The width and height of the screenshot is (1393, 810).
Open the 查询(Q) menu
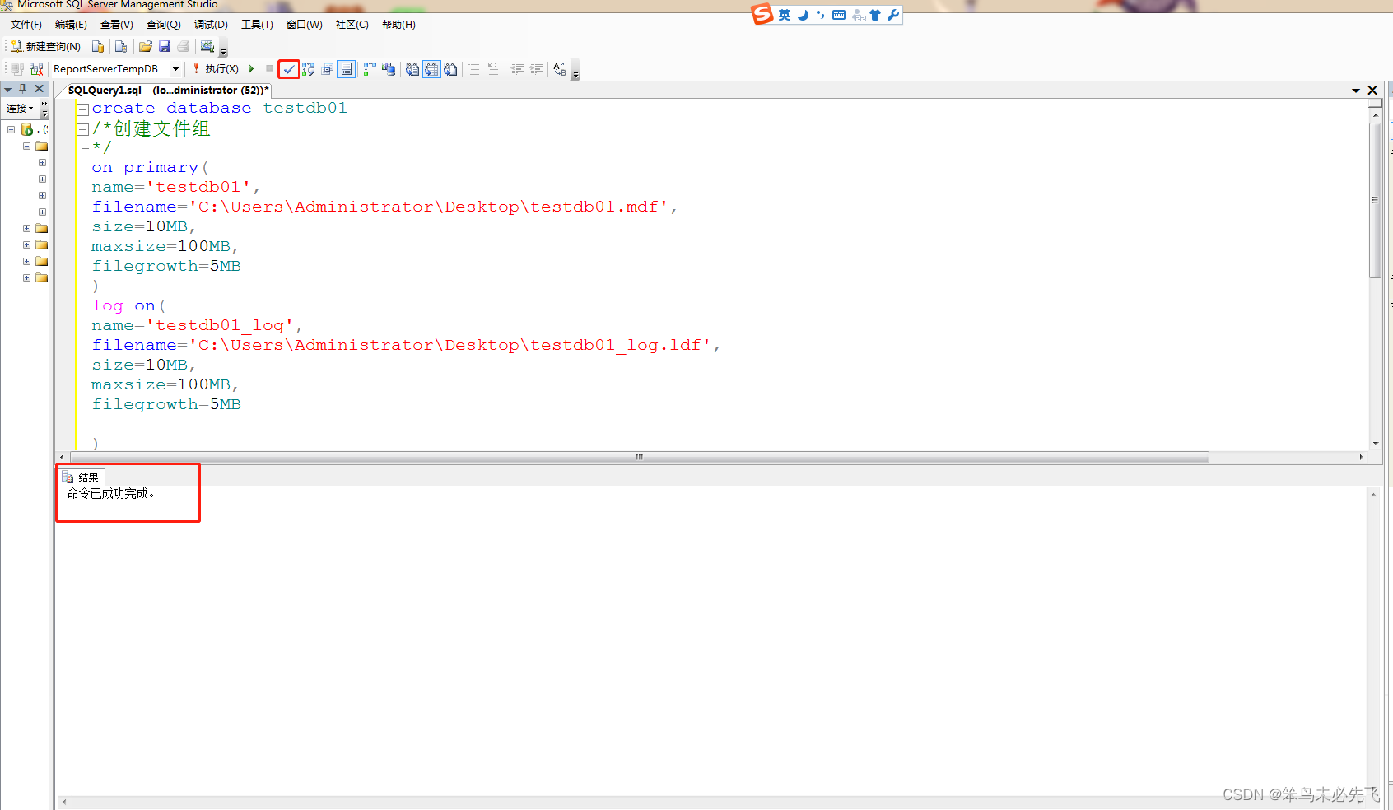163,25
